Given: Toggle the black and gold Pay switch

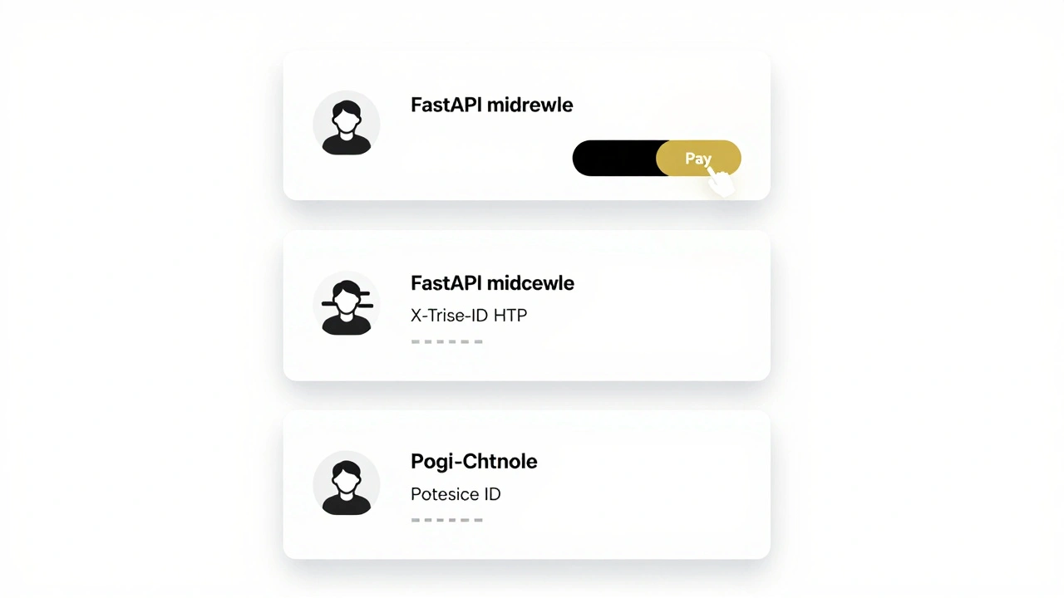Looking at the screenshot, I should point(657,158).
